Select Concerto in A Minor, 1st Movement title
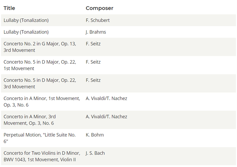Screen dimensions: 237x167 [42, 102]
